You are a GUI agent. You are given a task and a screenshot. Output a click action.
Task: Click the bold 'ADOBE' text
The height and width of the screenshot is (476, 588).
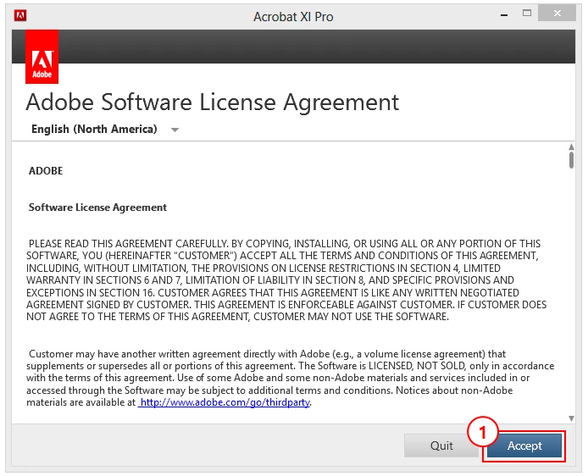tap(46, 171)
